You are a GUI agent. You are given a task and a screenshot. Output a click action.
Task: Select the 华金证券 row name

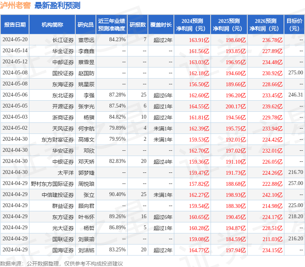point(63,51)
